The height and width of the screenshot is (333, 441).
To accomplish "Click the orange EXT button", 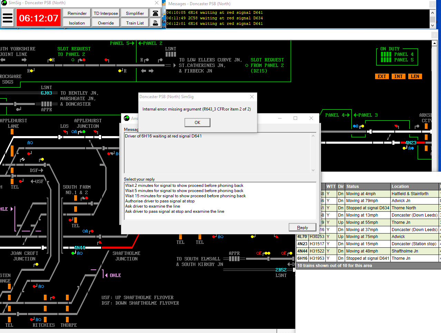I will tap(382, 76).
